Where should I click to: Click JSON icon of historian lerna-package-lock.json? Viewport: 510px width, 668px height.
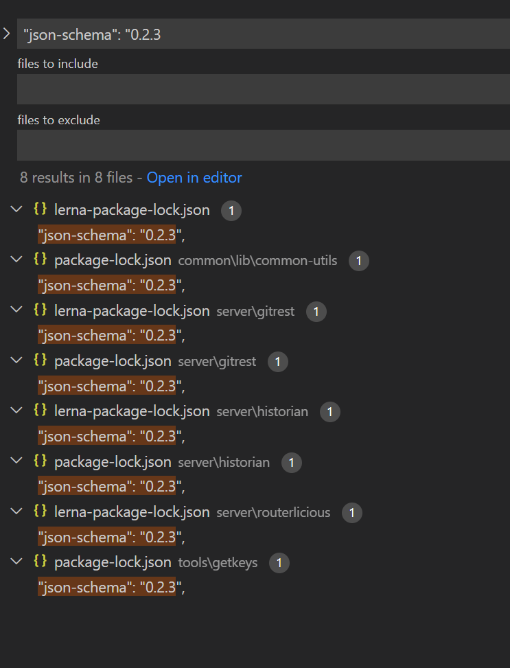click(40, 410)
